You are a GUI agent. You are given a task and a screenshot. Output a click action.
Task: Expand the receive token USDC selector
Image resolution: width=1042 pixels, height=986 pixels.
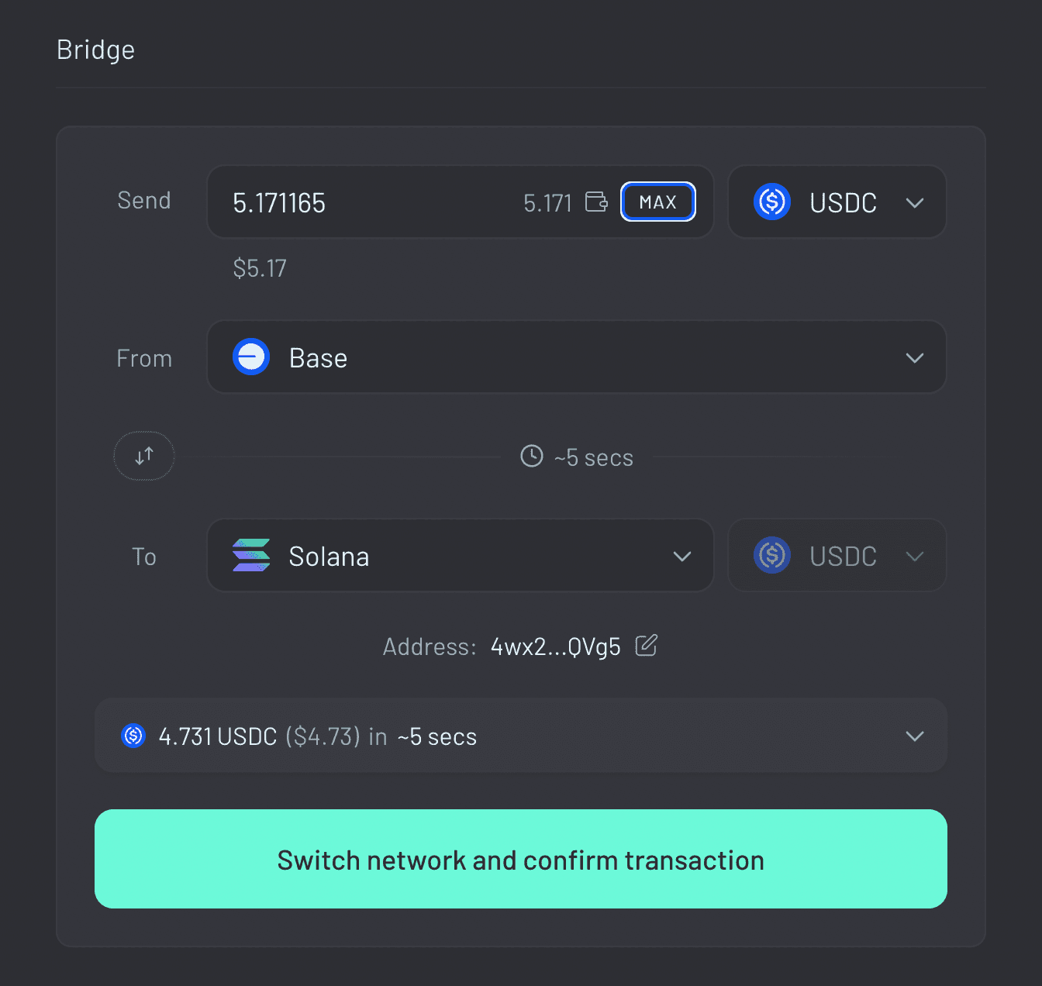(x=915, y=556)
